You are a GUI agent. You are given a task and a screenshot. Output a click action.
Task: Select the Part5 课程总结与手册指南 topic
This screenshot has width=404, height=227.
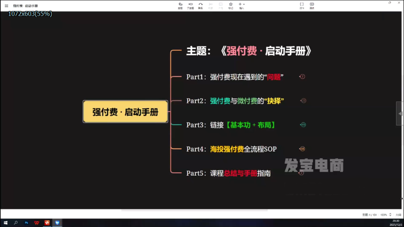coord(228,173)
